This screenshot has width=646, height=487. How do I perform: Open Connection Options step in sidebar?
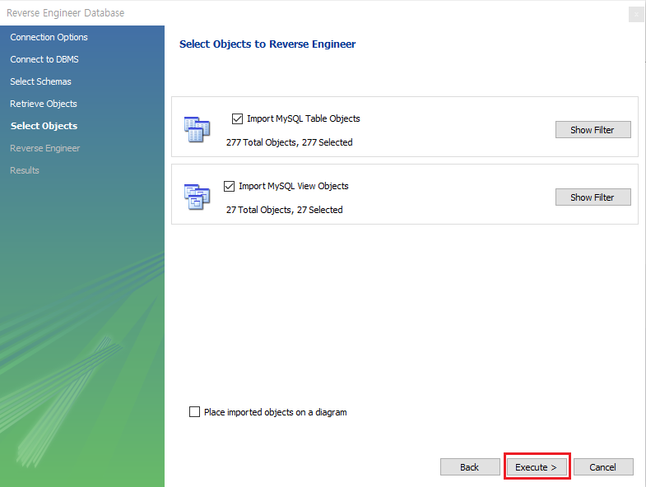pyautogui.click(x=49, y=37)
